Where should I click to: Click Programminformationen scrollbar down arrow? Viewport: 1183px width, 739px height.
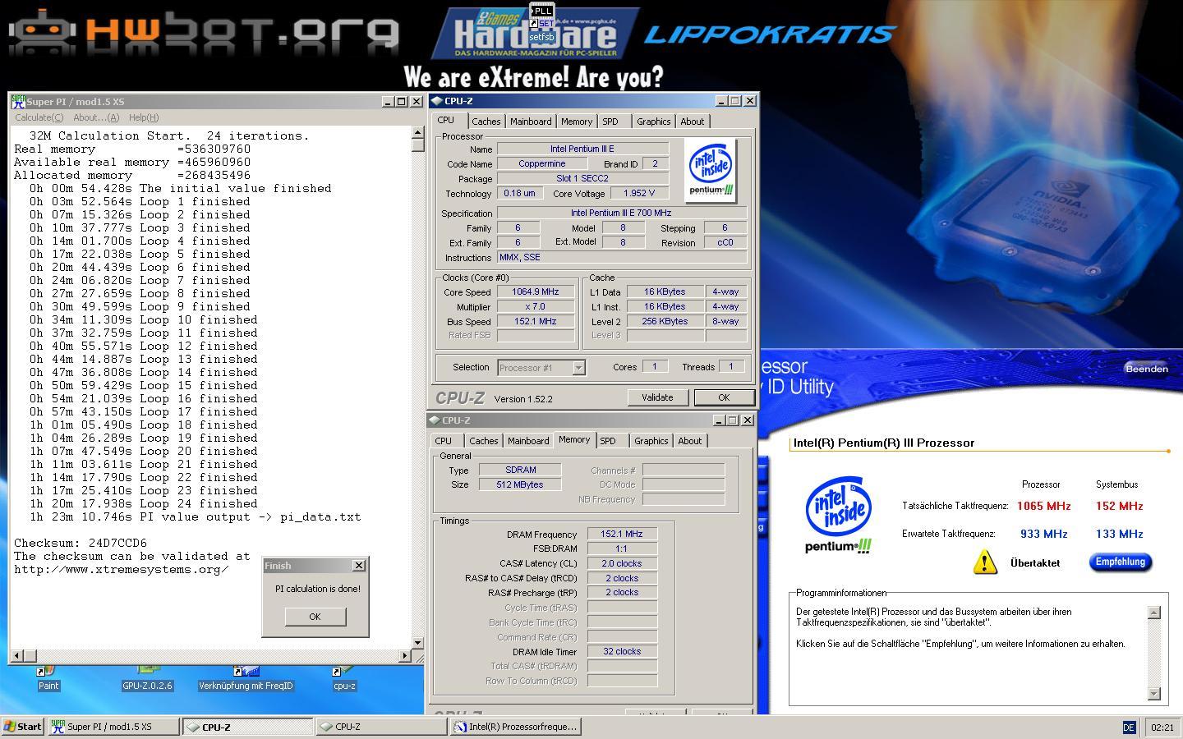point(1153,693)
